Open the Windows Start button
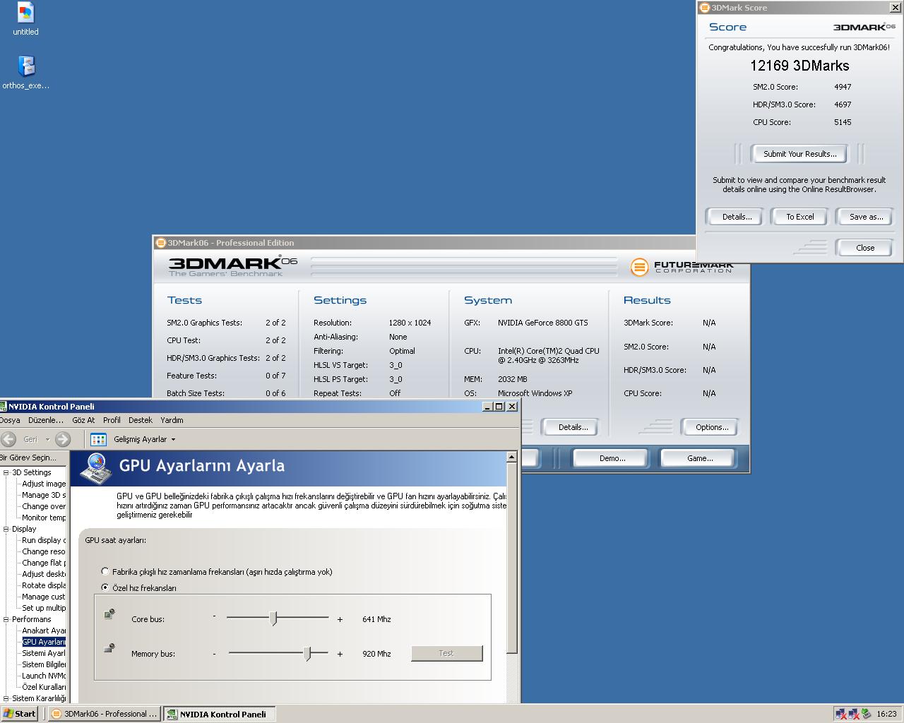The height and width of the screenshot is (723, 904). coord(20,714)
